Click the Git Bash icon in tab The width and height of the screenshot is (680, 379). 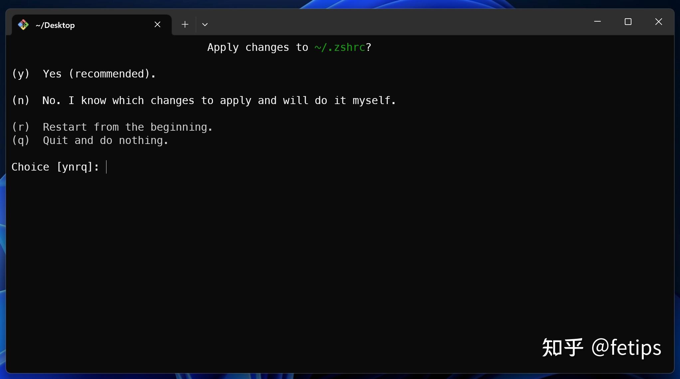click(x=23, y=25)
